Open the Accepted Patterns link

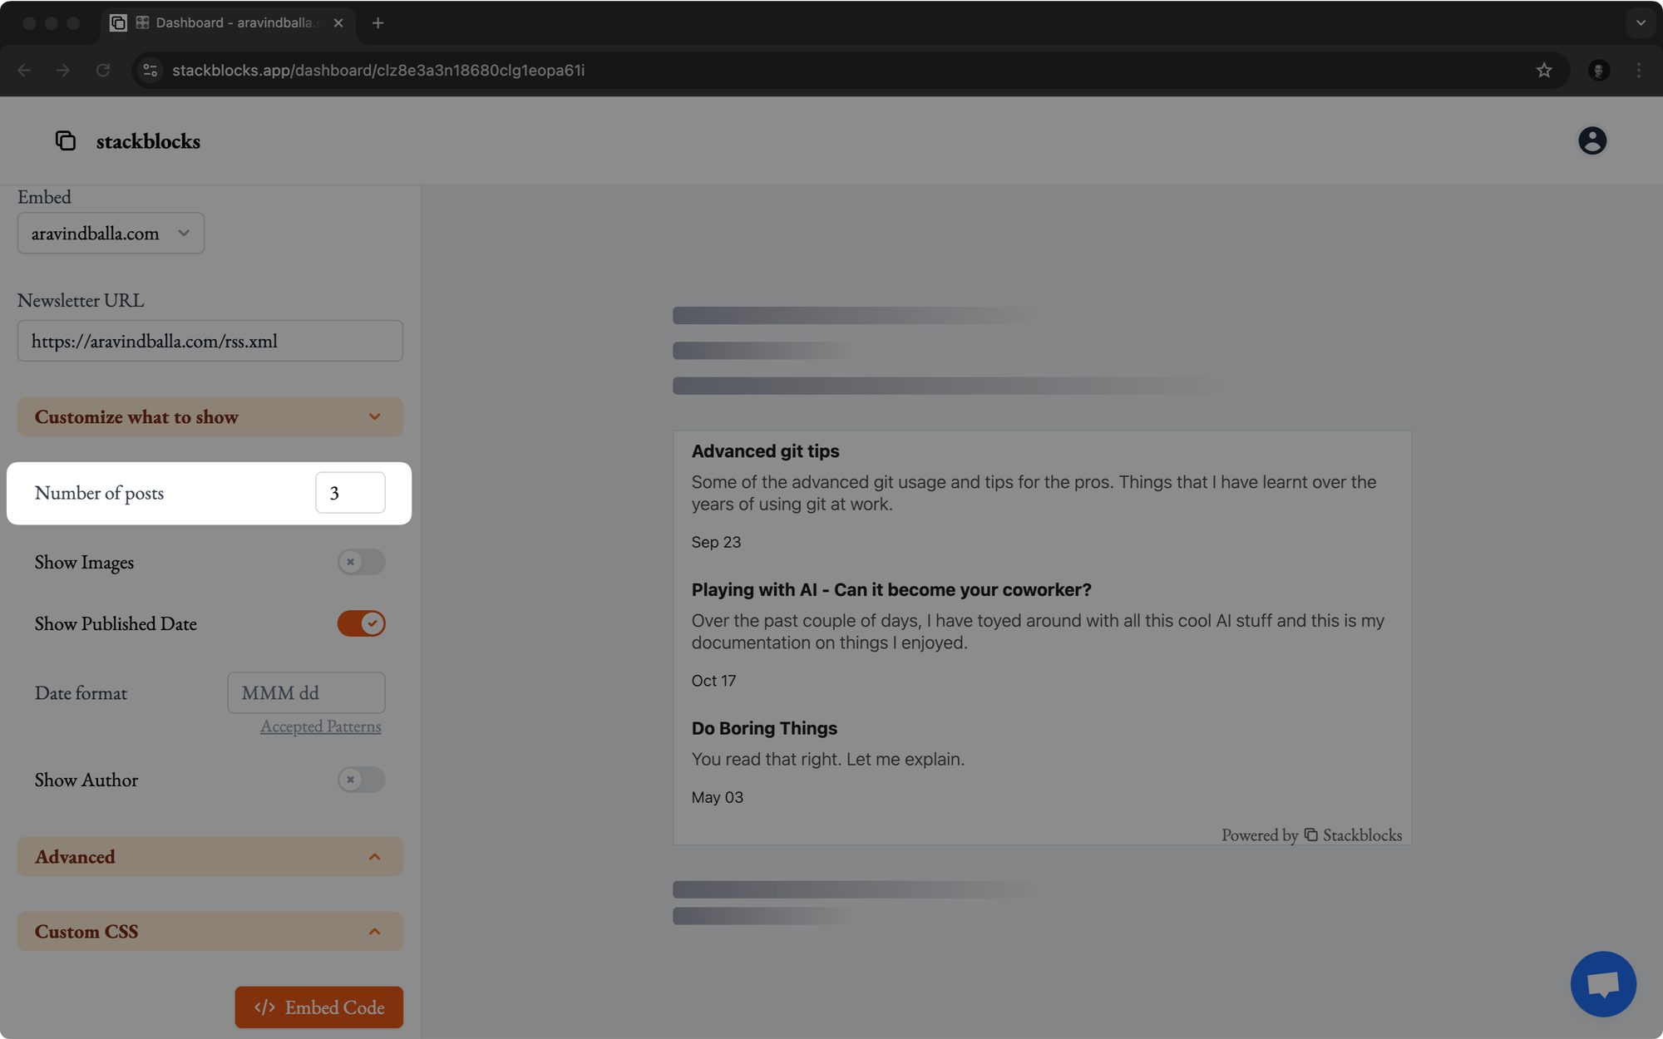(319, 726)
